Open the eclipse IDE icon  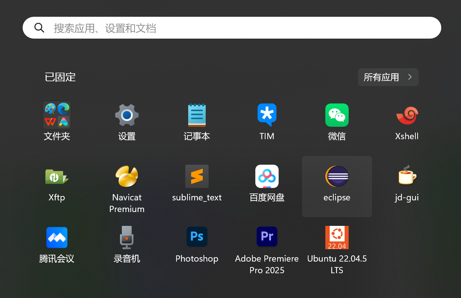(x=337, y=176)
